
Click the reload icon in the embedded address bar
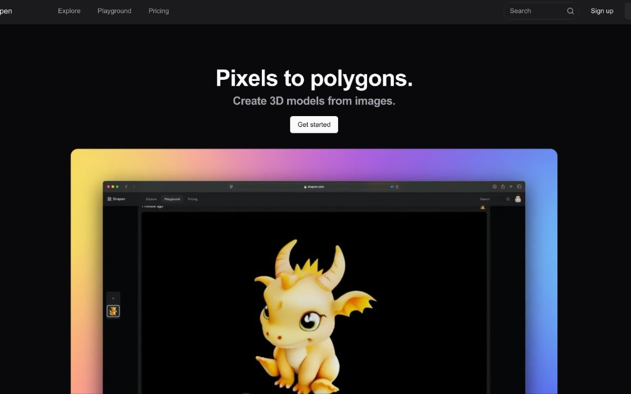(398, 186)
